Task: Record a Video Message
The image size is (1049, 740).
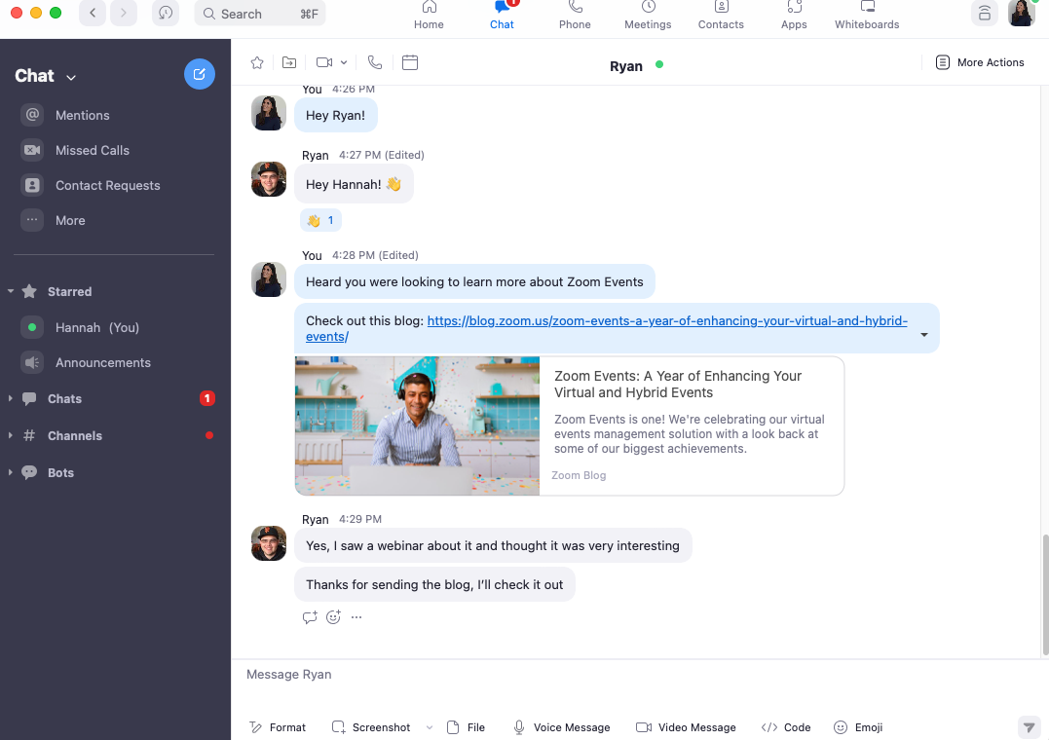Action: (x=686, y=727)
